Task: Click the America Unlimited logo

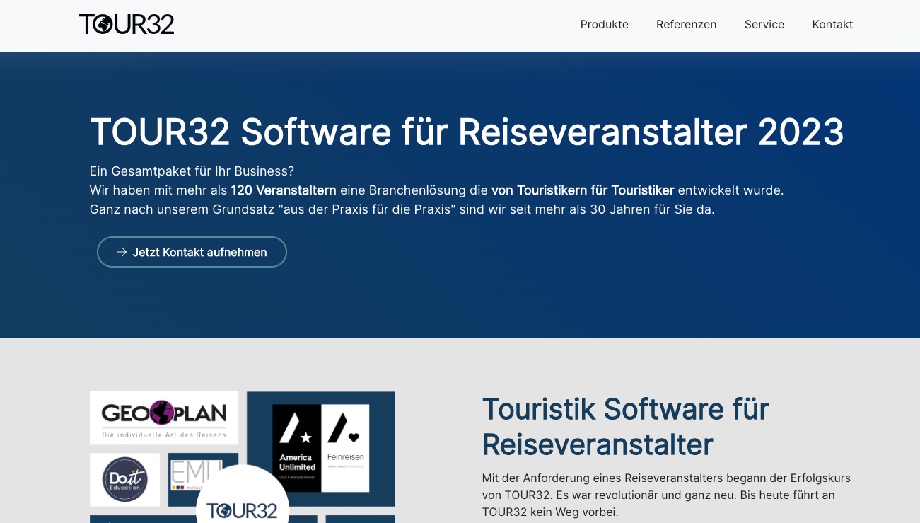Action: pos(297,449)
